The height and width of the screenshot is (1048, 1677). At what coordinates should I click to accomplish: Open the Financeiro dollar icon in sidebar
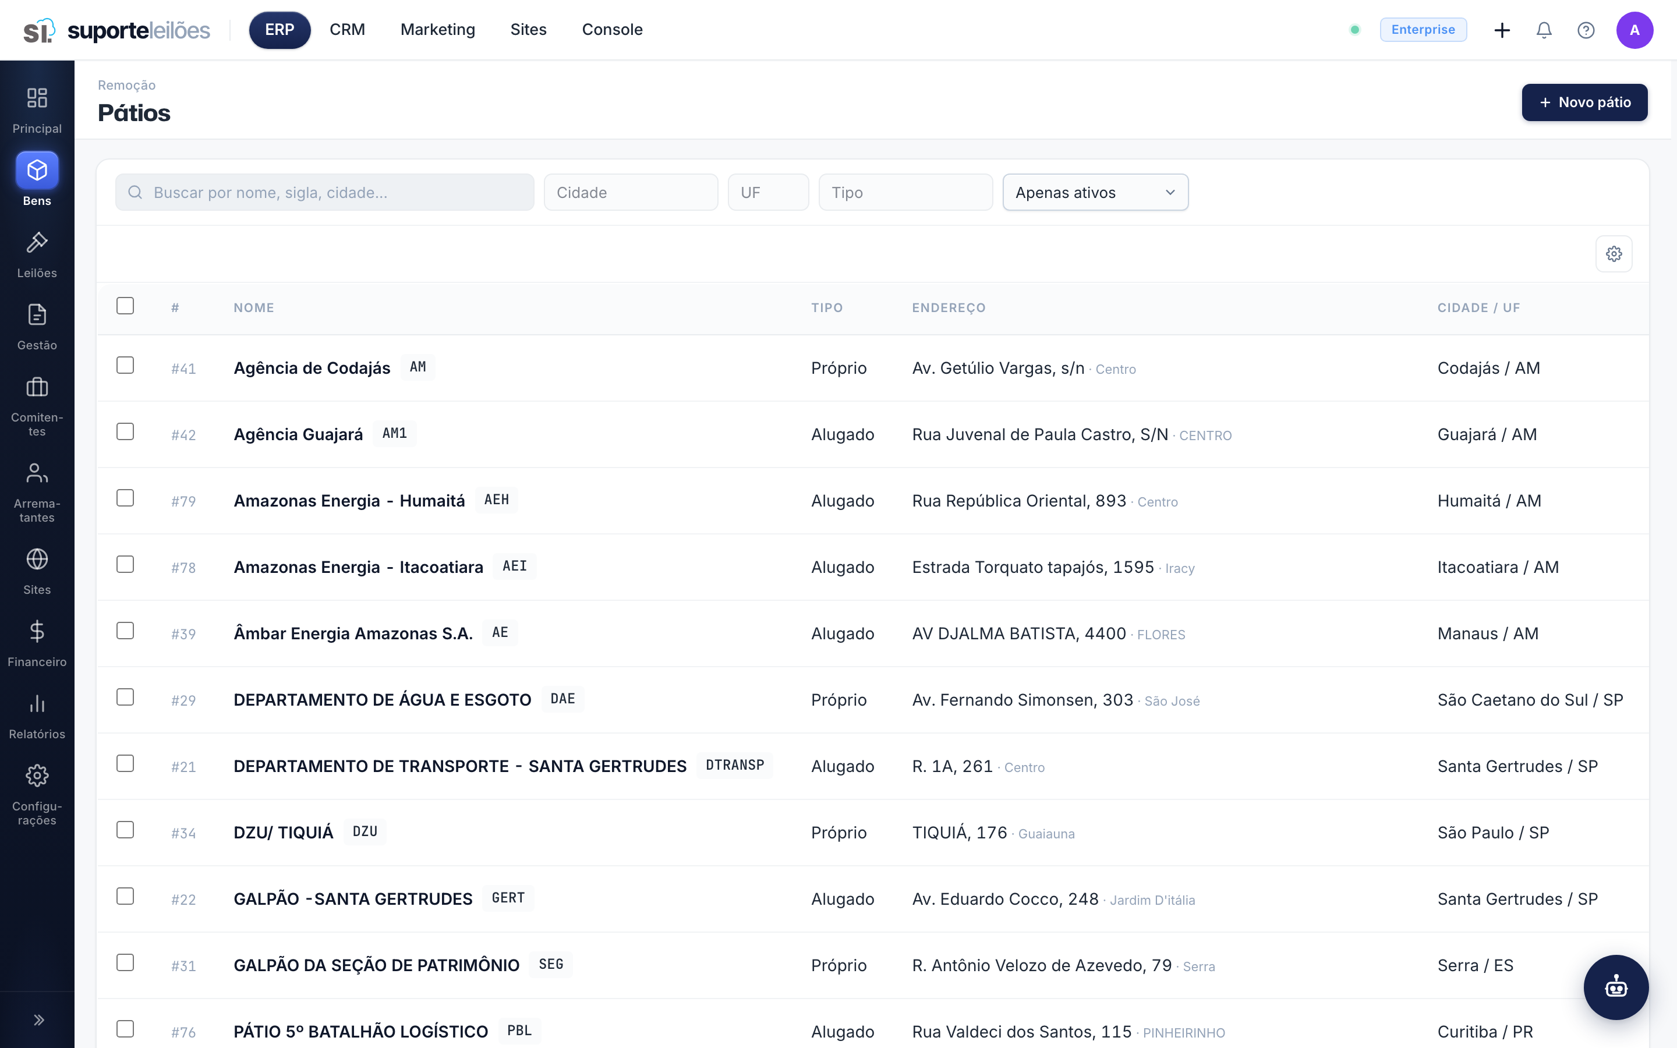pyautogui.click(x=37, y=632)
